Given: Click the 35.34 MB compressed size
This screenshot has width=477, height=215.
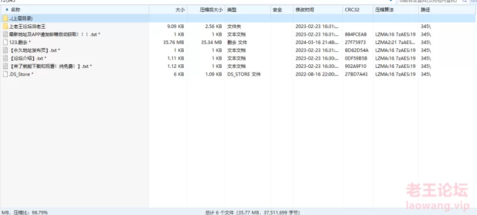Looking at the screenshot, I should (x=212, y=42).
